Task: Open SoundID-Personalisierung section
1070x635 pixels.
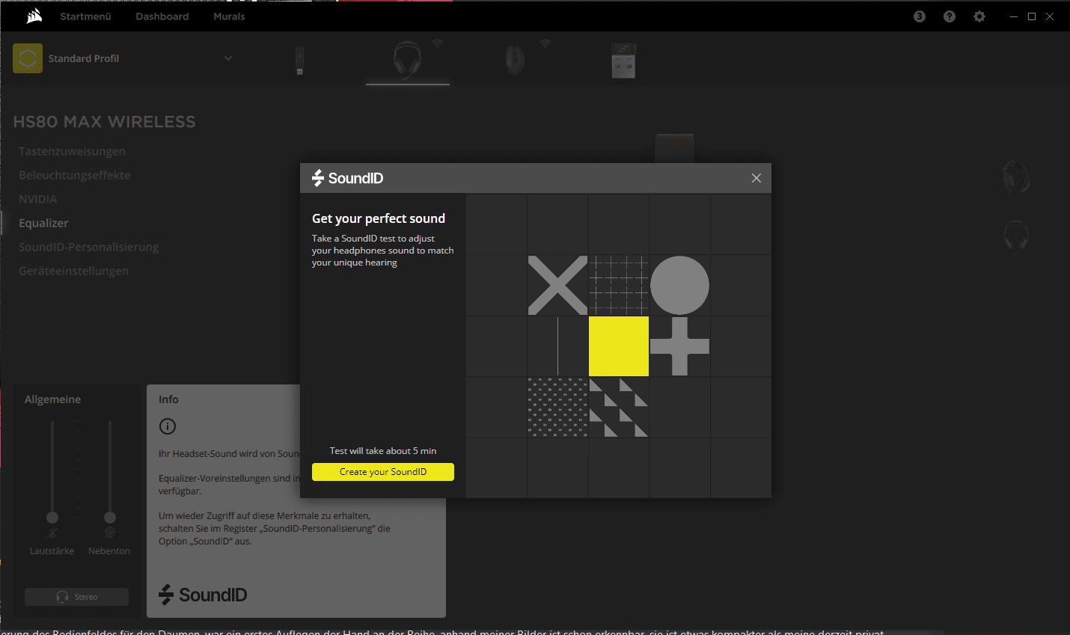Action: (89, 247)
